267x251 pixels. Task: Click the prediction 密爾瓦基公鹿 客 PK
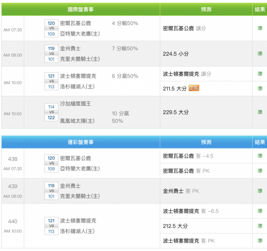(x=186, y=171)
